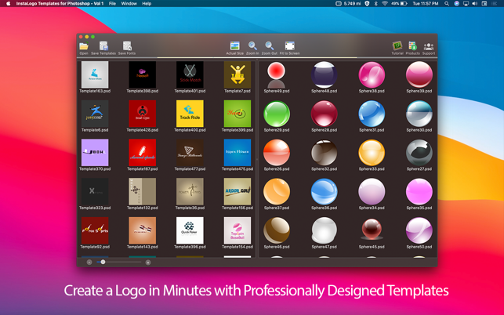This screenshot has height=315, width=504.
Task: Click the Fit to Screen icon
Action: point(289,46)
